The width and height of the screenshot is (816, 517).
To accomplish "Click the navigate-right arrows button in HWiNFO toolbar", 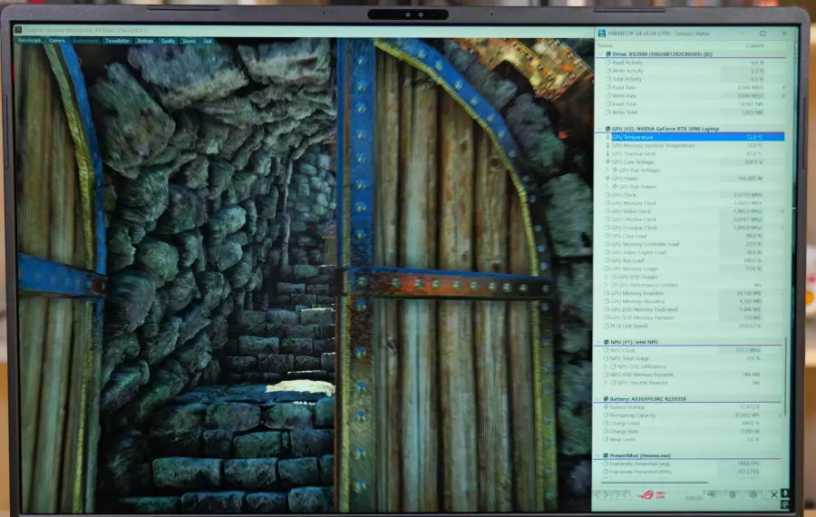I will 621,494.
